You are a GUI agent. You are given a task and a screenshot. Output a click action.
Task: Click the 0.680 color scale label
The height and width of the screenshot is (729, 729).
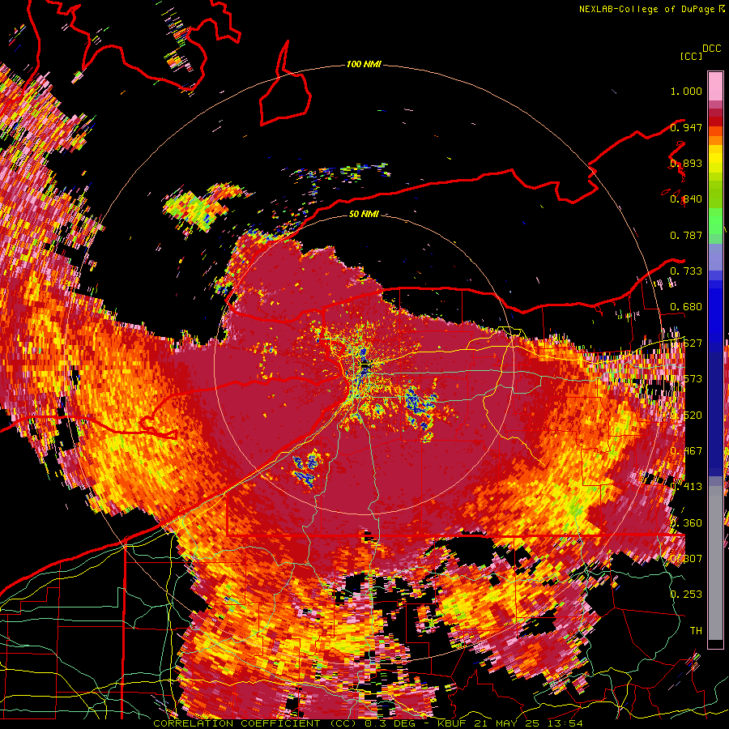click(x=686, y=307)
